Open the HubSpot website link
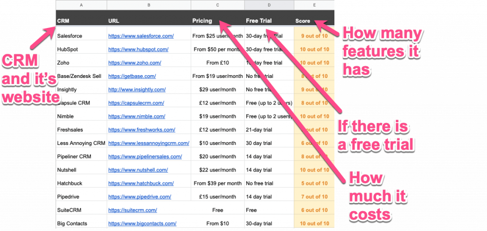Viewport: 487px width, 231px height. (138, 49)
